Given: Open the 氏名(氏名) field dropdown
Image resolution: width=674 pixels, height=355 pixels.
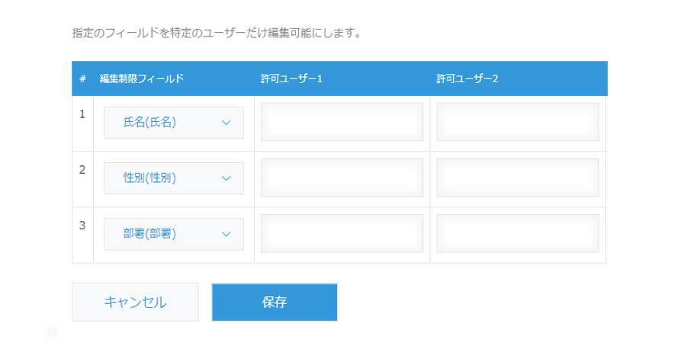Looking at the screenshot, I should click(x=174, y=123).
